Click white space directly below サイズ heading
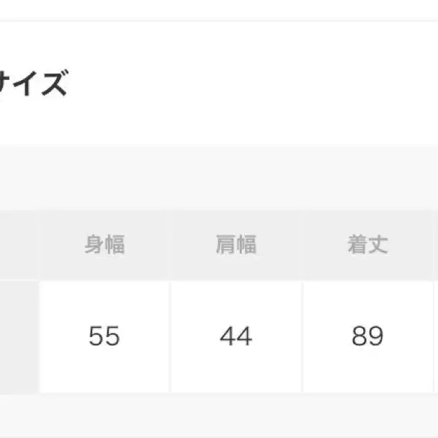The height and width of the screenshot is (438, 438). pyautogui.click(x=32, y=122)
